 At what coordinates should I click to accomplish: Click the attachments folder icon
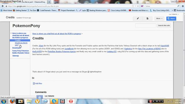(x=33, y=78)
